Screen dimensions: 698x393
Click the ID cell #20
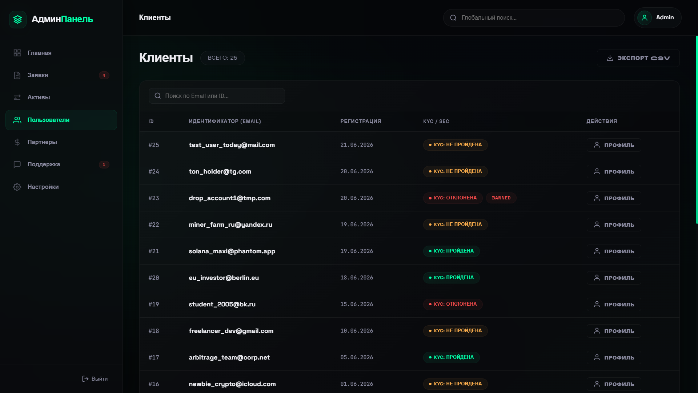pos(154,278)
